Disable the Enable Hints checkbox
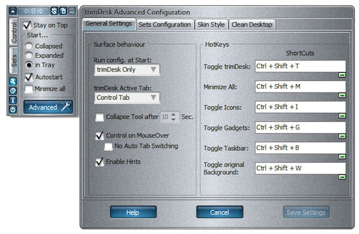Screen dimensions: 359x234 coord(99,162)
